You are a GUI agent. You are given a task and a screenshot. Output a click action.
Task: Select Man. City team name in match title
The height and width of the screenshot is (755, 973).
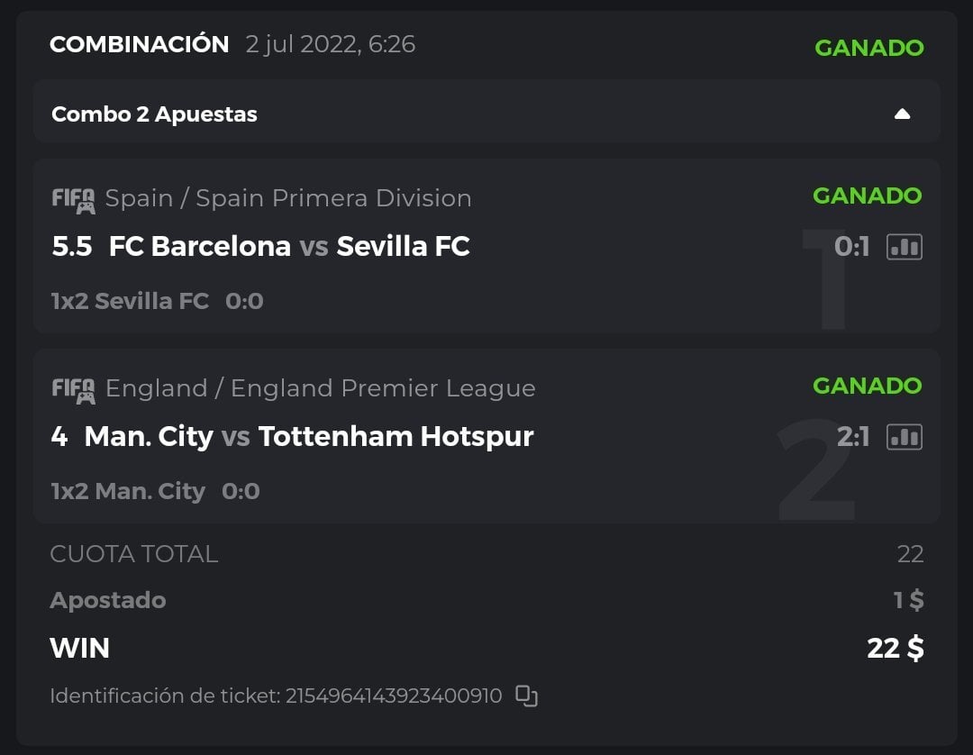click(x=149, y=437)
